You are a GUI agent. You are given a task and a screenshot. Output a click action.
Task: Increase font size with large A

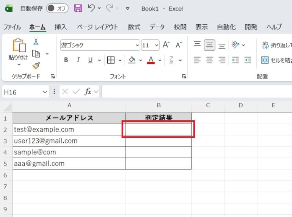pos(166,45)
